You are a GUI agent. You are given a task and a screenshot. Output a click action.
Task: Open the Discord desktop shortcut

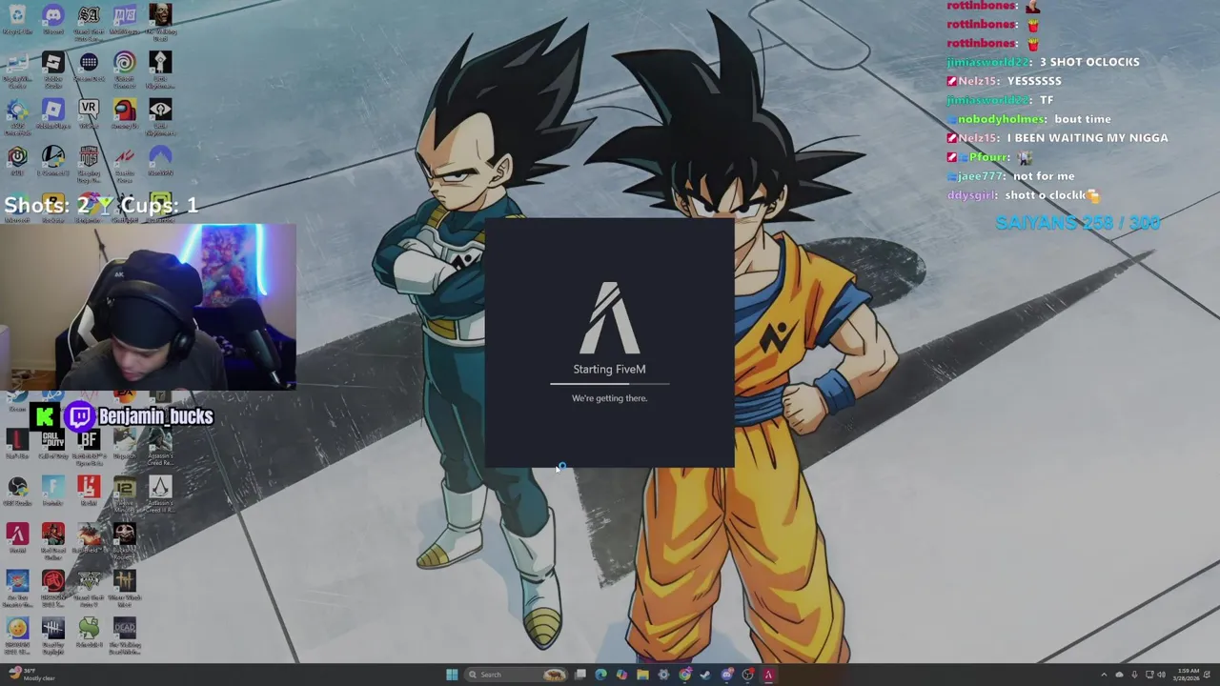pyautogui.click(x=53, y=17)
